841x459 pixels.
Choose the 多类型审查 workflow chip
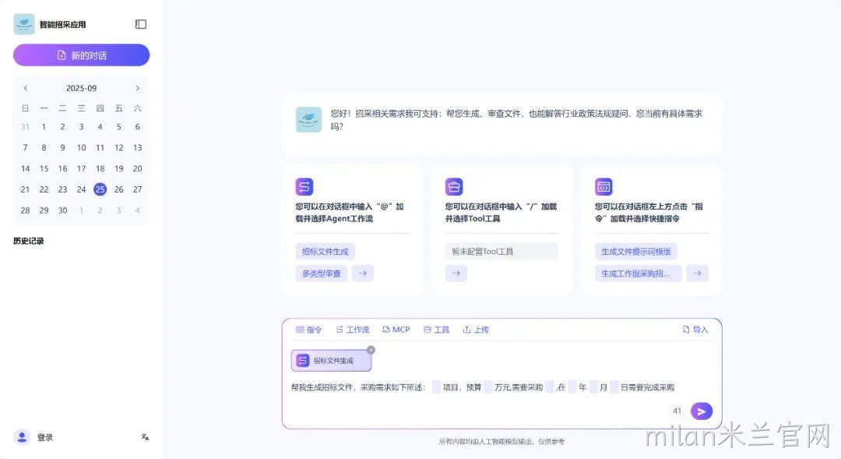[x=322, y=274]
